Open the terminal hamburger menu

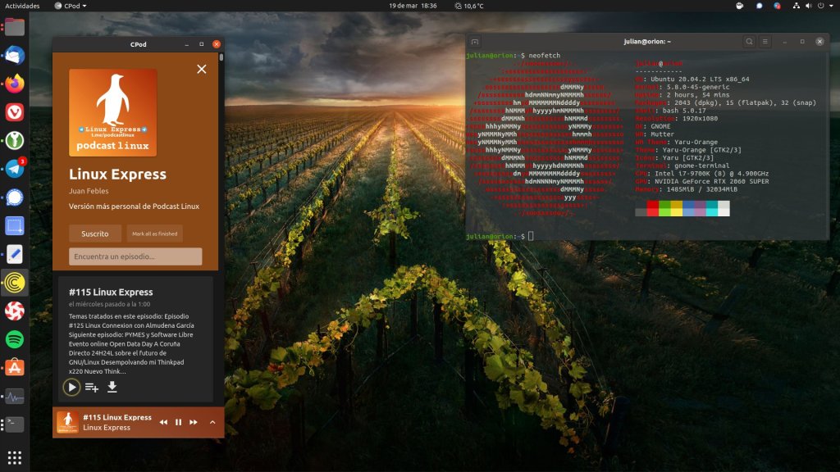tap(765, 42)
